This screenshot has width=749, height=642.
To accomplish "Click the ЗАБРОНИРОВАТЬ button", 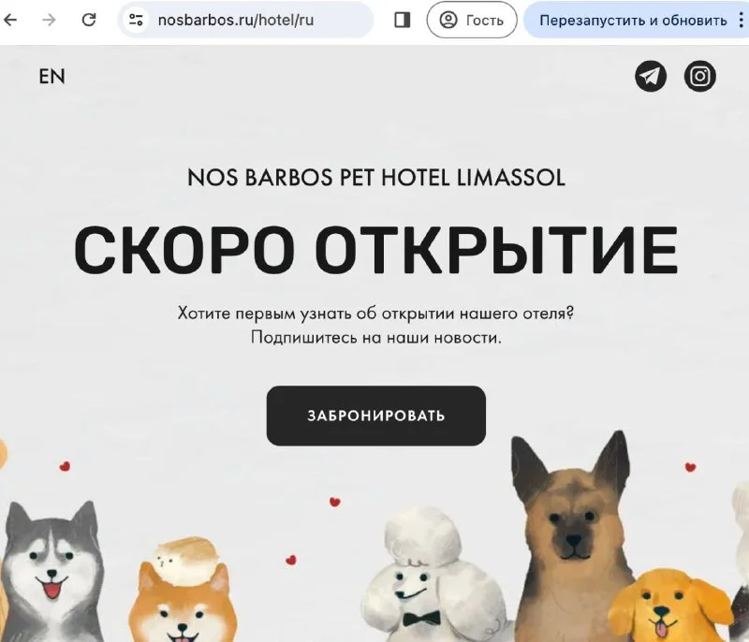I will click(376, 416).
